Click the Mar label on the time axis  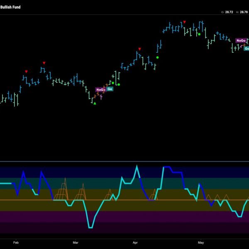coord(76,242)
